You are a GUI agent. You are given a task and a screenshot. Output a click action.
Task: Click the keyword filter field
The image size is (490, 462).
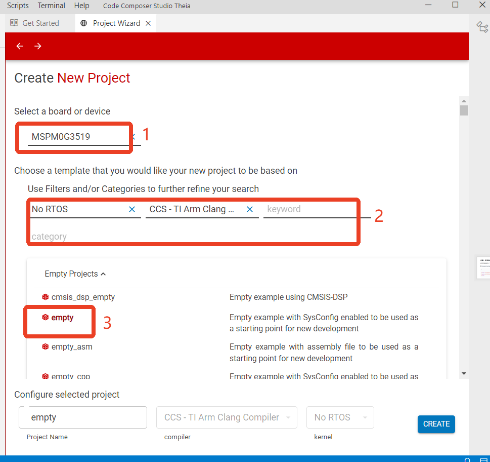pos(309,209)
